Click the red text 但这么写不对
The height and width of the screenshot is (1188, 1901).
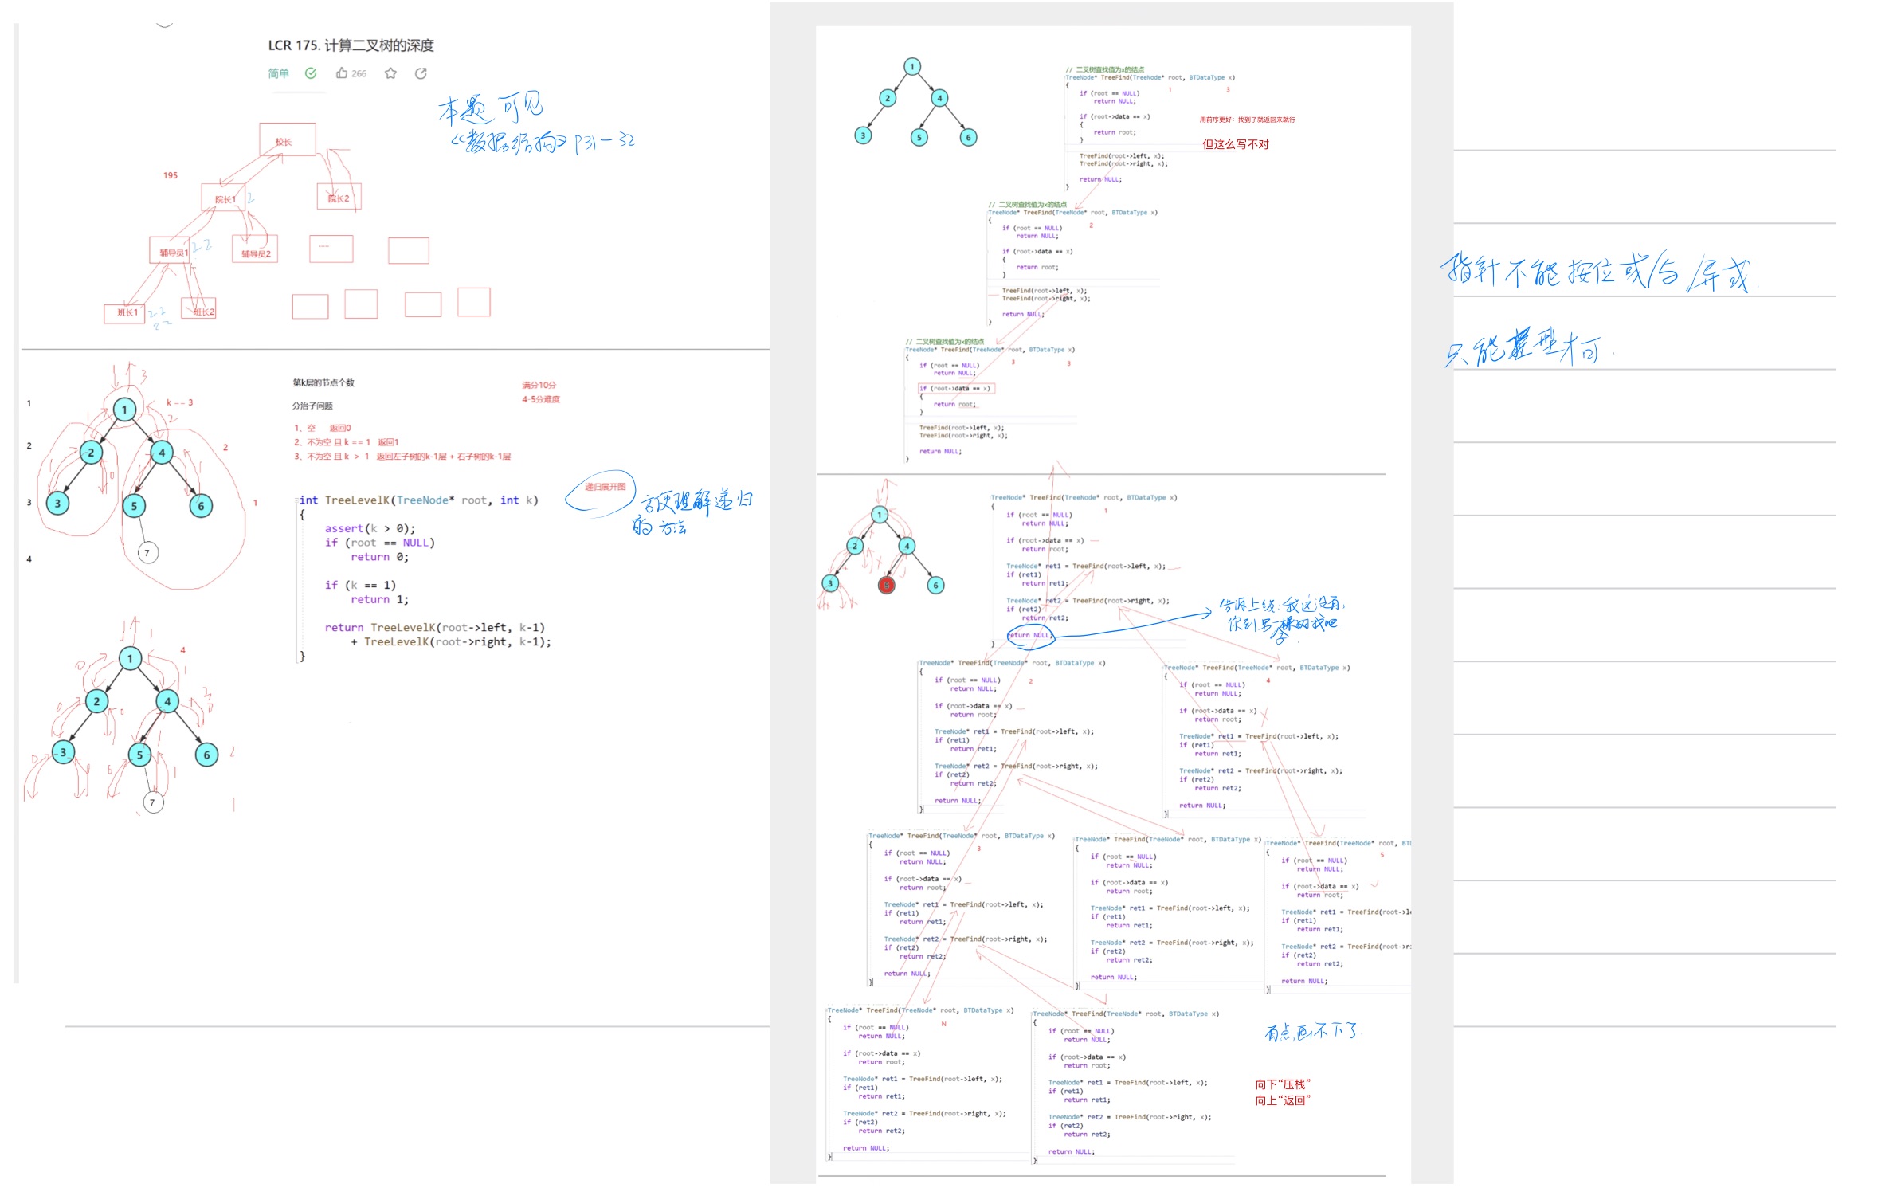[x=1234, y=144]
